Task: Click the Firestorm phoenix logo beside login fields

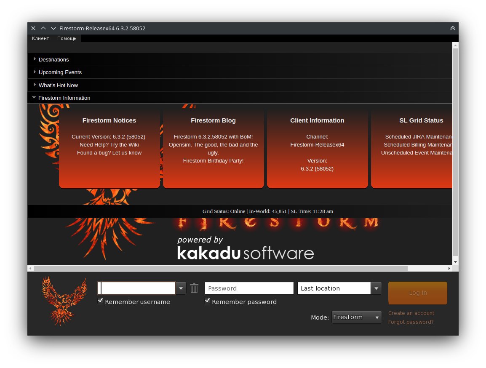Action: (x=64, y=301)
